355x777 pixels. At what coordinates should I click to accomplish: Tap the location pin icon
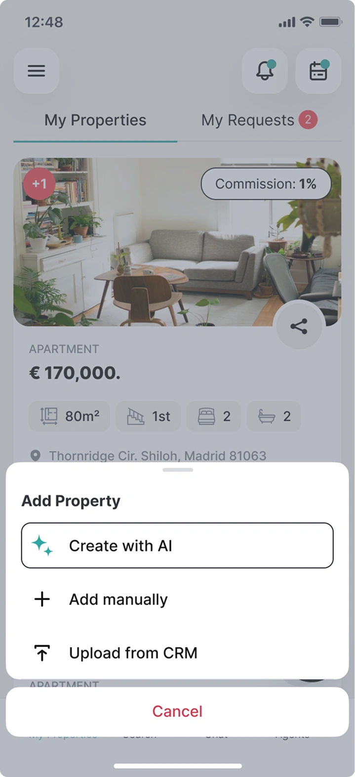(36, 455)
